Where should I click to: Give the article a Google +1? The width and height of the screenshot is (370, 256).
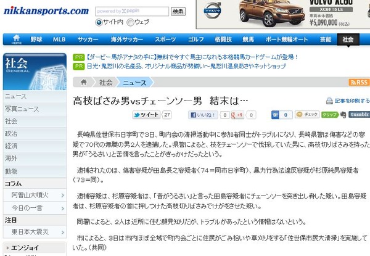click(237, 115)
